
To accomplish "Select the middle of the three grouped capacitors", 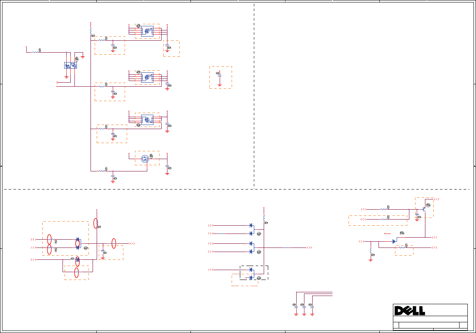I will (304, 308).
